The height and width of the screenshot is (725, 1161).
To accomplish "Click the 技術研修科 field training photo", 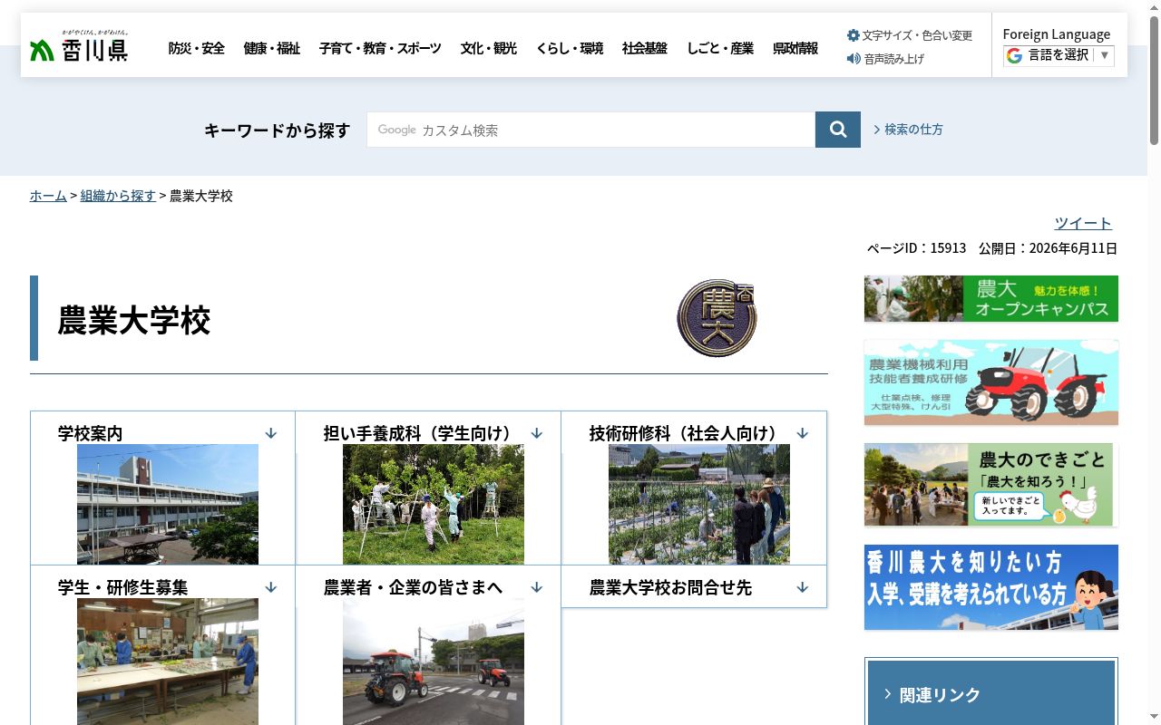I will click(699, 504).
